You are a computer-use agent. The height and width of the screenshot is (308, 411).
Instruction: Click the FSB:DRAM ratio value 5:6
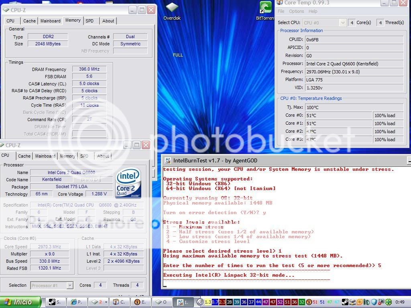[90, 77]
